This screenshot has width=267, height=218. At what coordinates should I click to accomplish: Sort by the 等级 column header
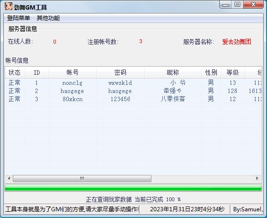tap(233, 73)
